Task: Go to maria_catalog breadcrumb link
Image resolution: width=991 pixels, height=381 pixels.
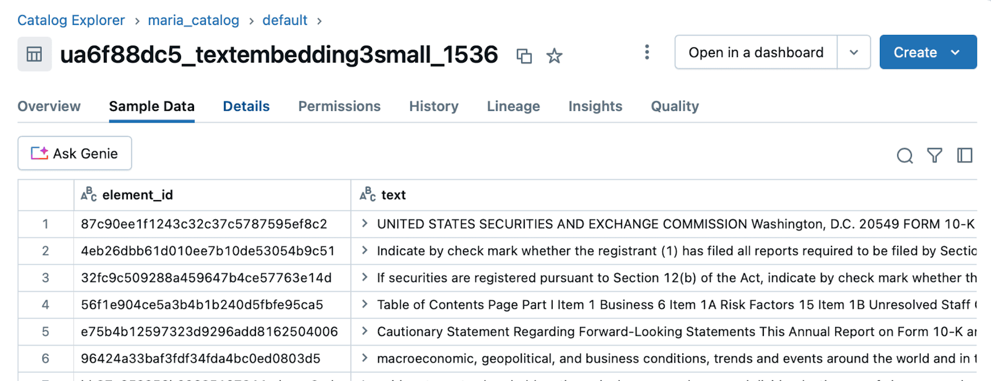Action: point(193,20)
